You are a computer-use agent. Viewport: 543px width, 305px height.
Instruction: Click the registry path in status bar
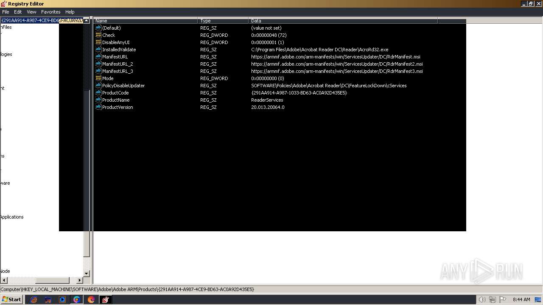pos(127,289)
